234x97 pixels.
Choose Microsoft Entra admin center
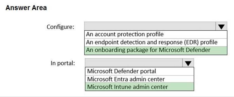140,79
